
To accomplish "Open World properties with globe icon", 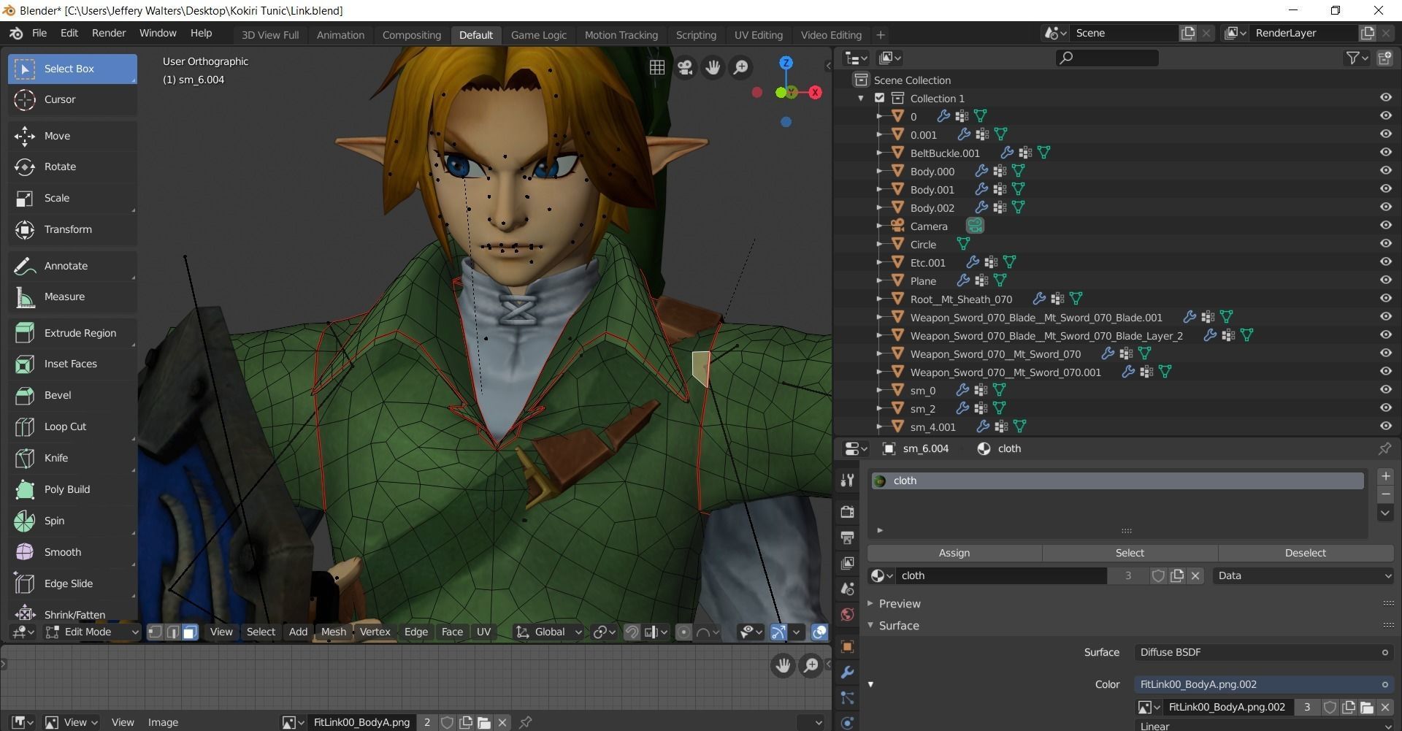I will (x=847, y=615).
